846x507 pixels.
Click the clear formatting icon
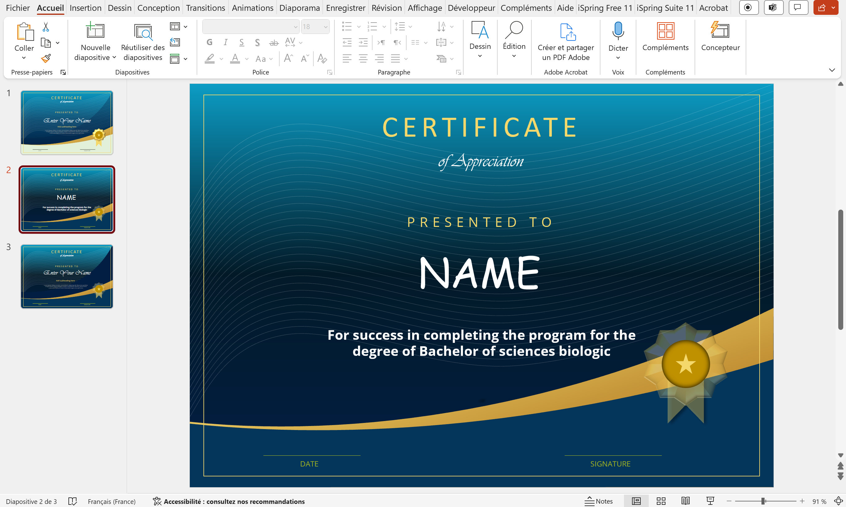[x=322, y=58]
